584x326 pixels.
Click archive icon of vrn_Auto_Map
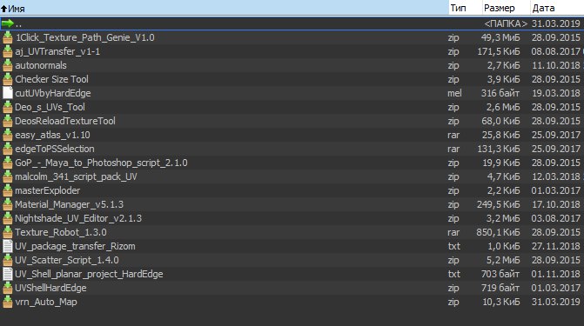tap(8, 302)
